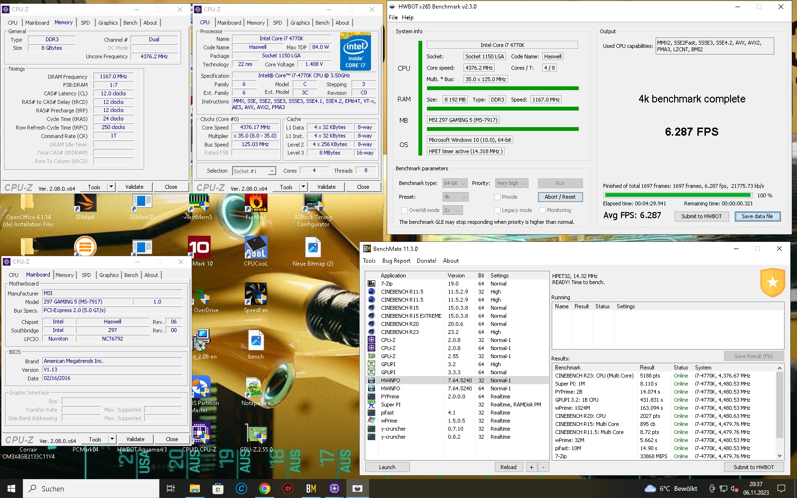
Task: Select the Neue Bitmap (2) file icon
Action: [313, 248]
